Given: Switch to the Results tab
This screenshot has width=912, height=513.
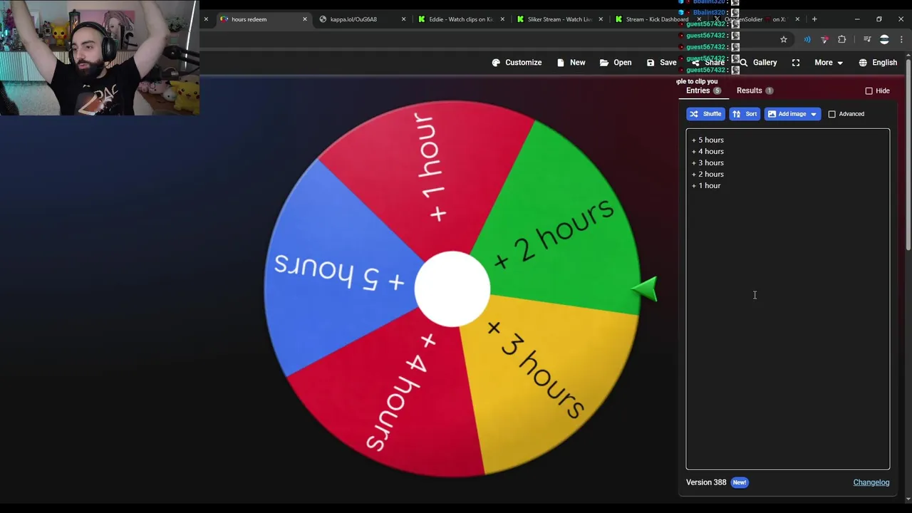Looking at the screenshot, I should (755, 90).
